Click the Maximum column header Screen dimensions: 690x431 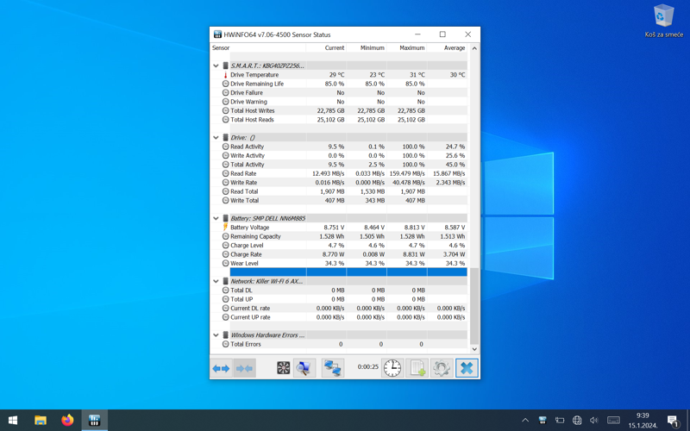406,47
